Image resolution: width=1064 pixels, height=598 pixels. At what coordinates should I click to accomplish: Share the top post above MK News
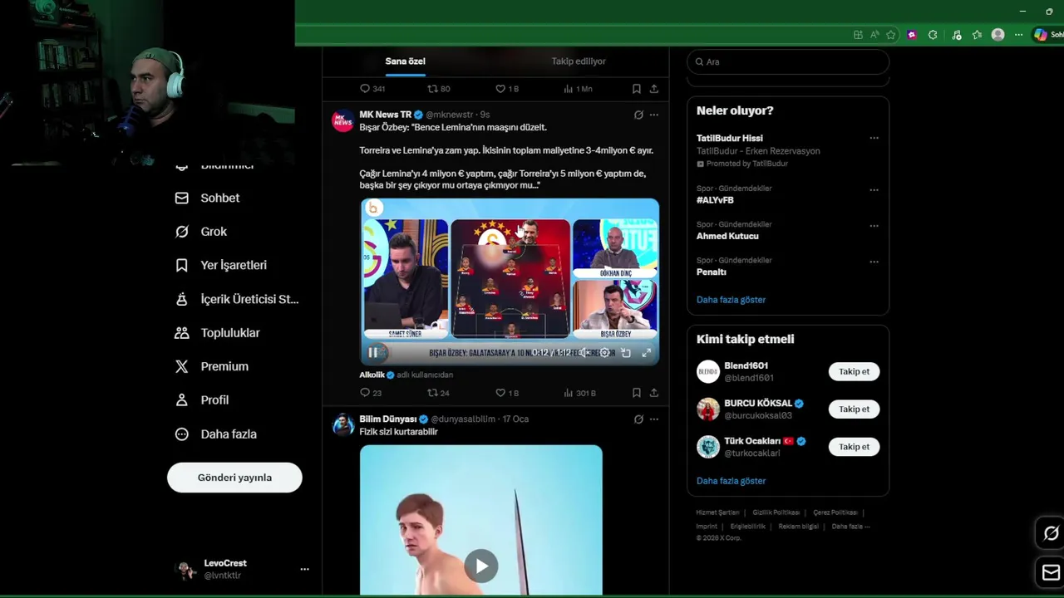654,89
